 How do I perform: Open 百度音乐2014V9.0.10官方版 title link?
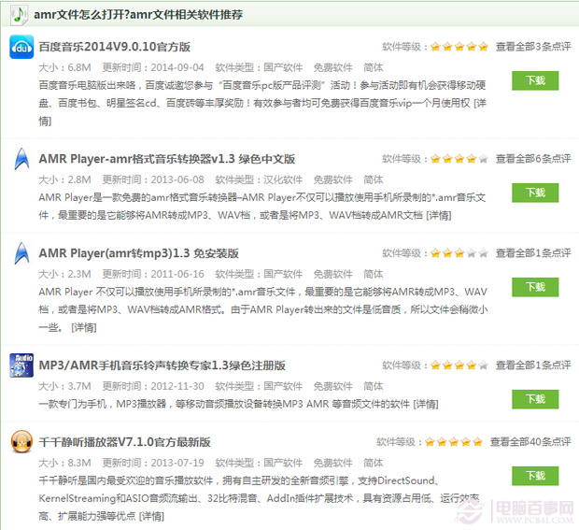tap(115, 47)
